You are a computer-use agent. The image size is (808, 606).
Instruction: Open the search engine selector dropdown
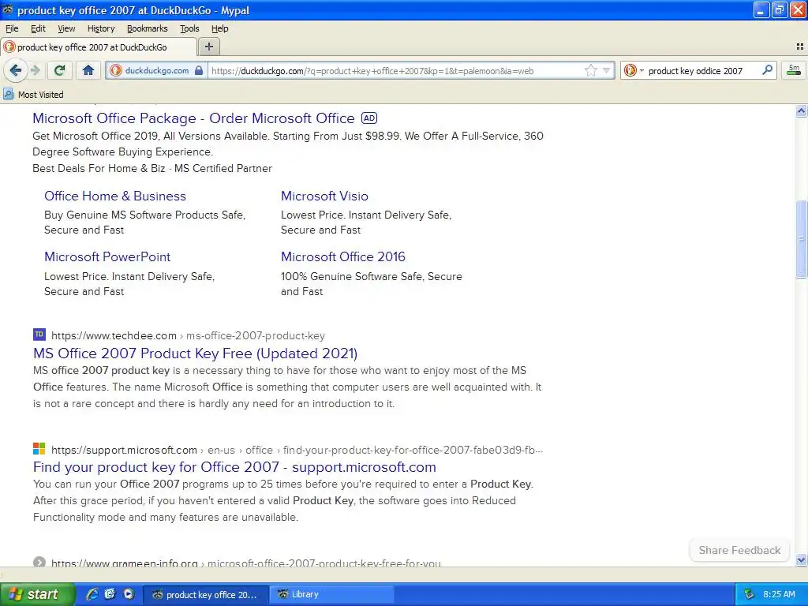coord(634,70)
